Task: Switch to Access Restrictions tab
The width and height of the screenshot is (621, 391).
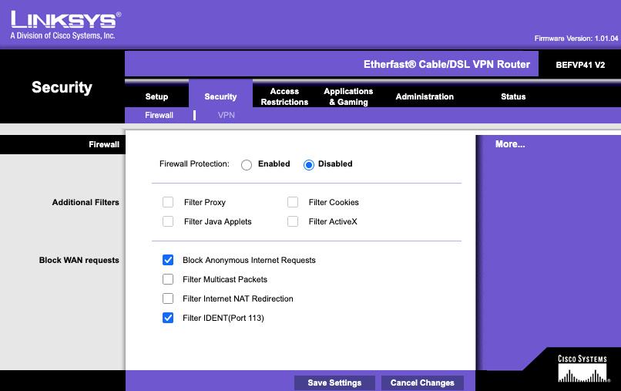Action: (284, 96)
